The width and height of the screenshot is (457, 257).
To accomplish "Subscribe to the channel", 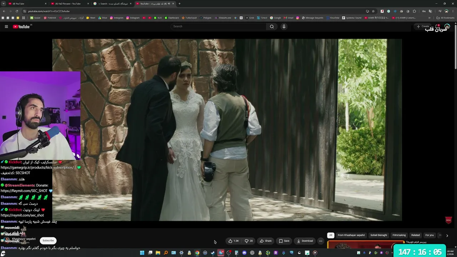I will [48, 241].
